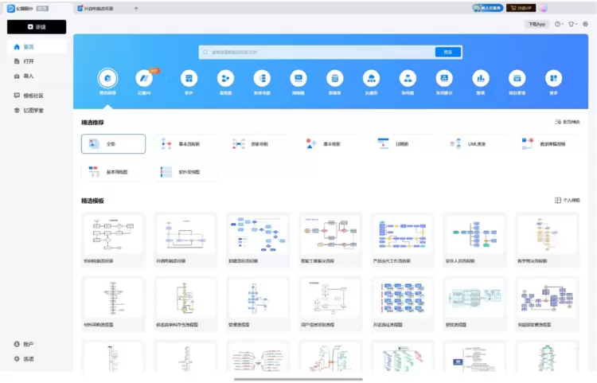Open a new tab with plus button
This screenshot has height=383, width=597.
click(136, 8)
